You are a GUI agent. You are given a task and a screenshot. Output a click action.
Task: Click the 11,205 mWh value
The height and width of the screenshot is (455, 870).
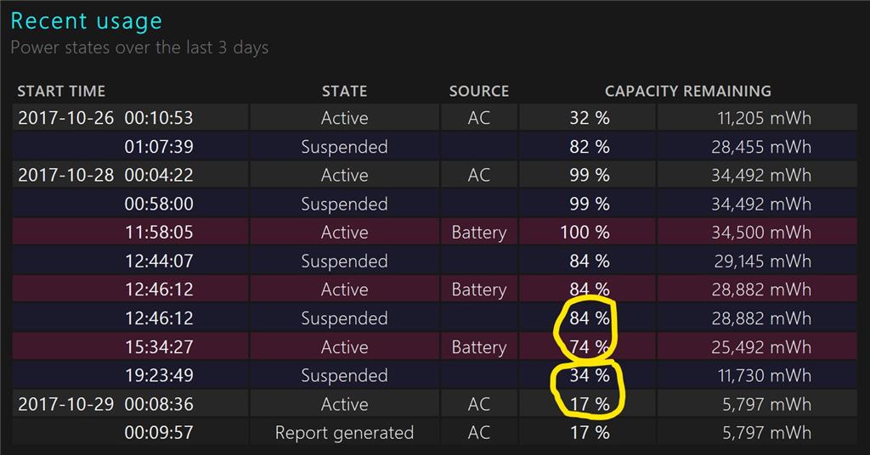click(x=764, y=118)
